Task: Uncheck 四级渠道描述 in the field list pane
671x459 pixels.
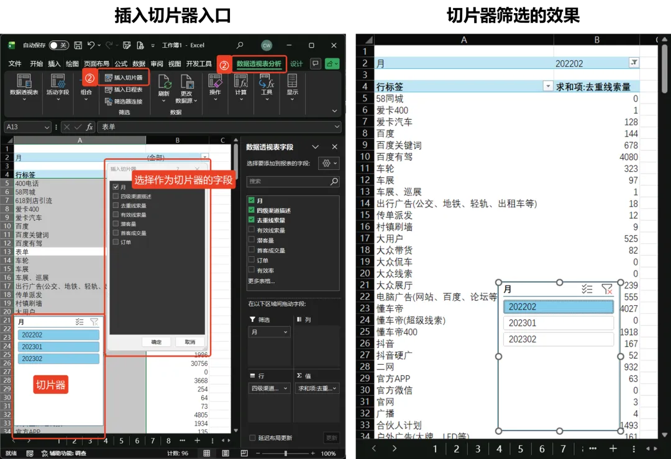Action: tap(251, 210)
